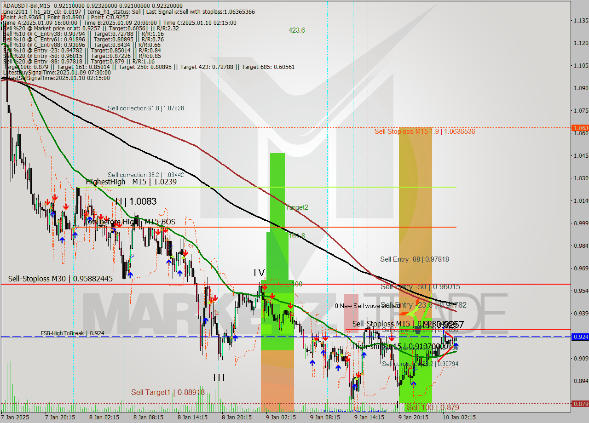The image size is (589, 423).
Task: Click the 'Sell 100 | 0.879' label
Action: (433, 407)
